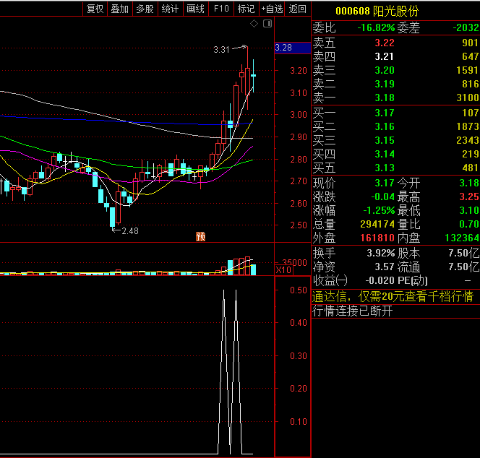Select 卖一 price 3.18
Screen dimensions: 480x458
[x=385, y=98]
